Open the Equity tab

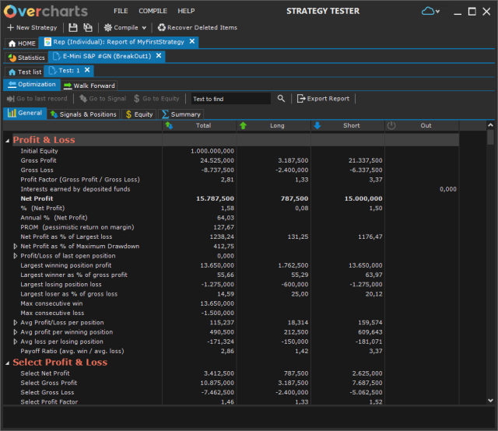pos(139,114)
